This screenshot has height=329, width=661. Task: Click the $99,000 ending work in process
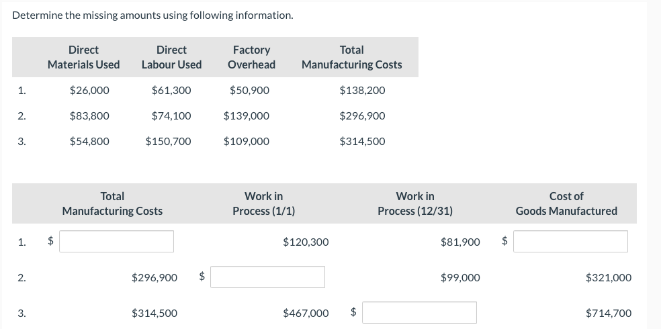460,277
